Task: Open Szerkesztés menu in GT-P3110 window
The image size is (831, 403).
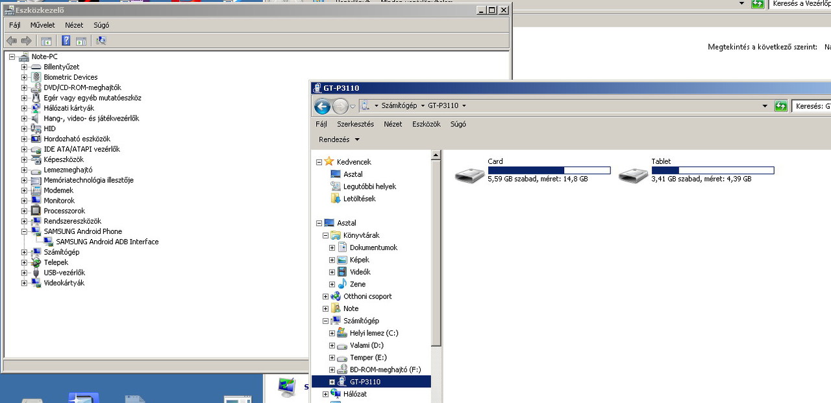Action: pos(355,124)
